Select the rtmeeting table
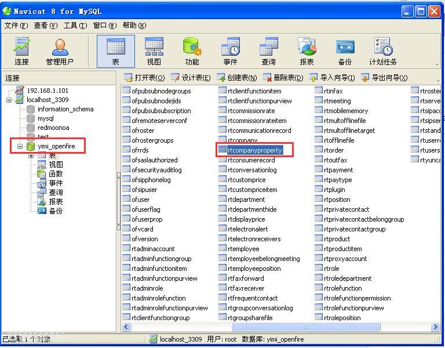The height and width of the screenshot is (348, 445). coord(337,101)
